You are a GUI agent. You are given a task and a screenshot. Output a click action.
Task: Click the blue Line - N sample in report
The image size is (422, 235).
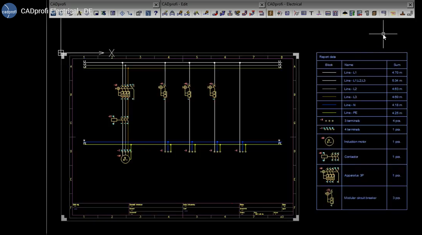329,105
